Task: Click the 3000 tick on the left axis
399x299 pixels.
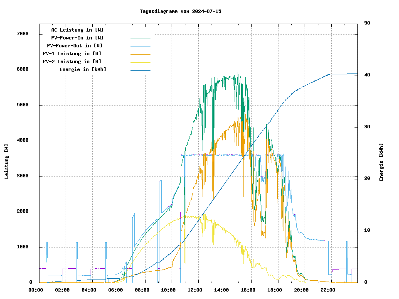Action: (x=22, y=176)
